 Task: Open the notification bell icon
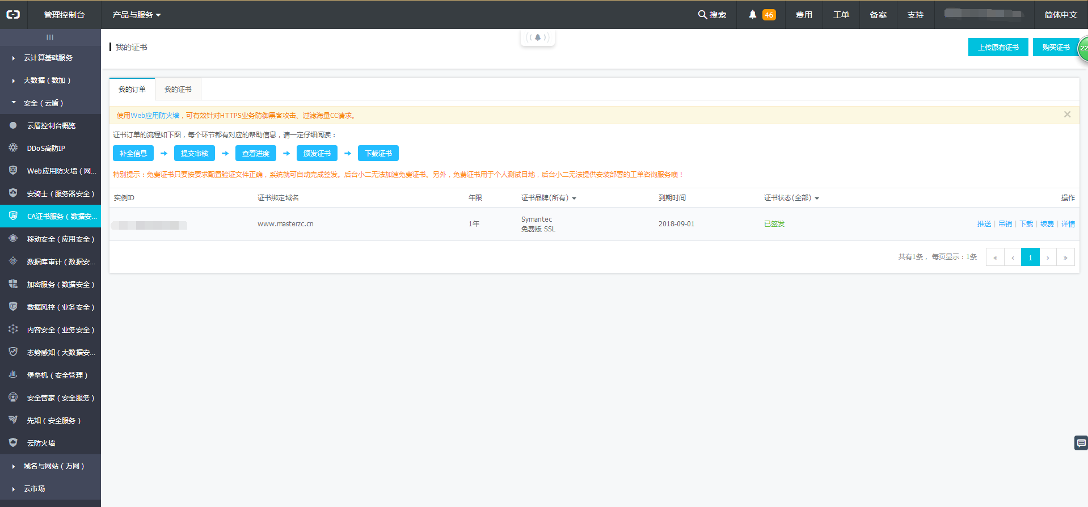click(x=752, y=15)
